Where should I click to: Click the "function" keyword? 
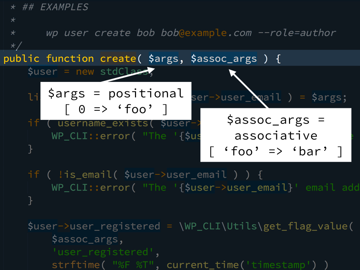click(x=70, y=59)
